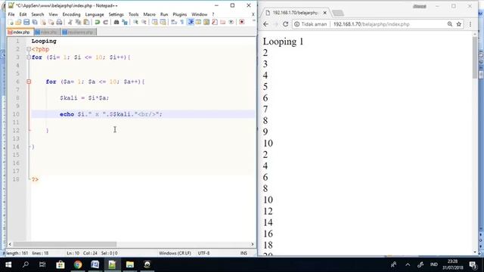Open Find with the binoculars icon

tap(116, 22)
